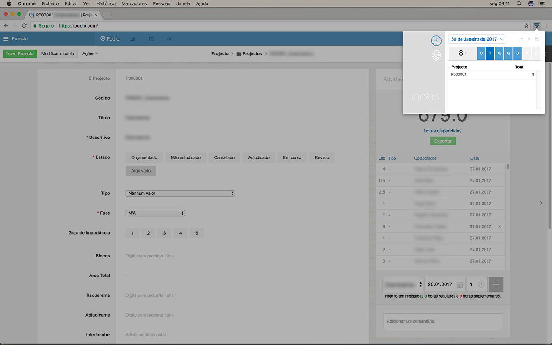Image resolution: width=552 pixels, height=345 pixels.
Task: Expand the Ações menu
Action: [90, 54]
